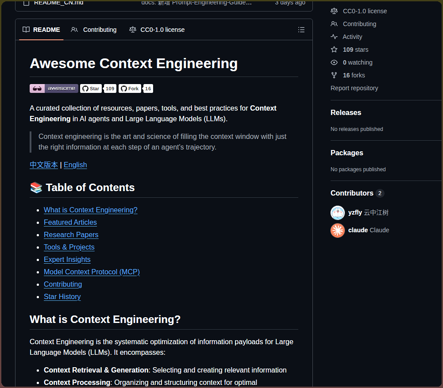Click the Contributors count badge 2
This screenshot has width=443, height=388.
pyautogui.click(x=380, y=193)
